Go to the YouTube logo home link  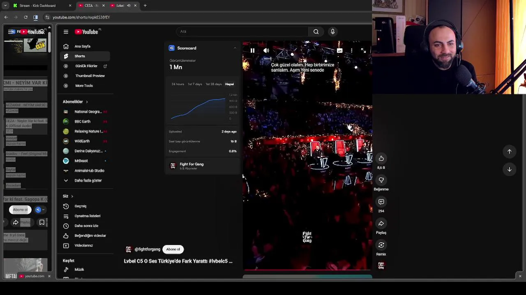coord(86,32)
